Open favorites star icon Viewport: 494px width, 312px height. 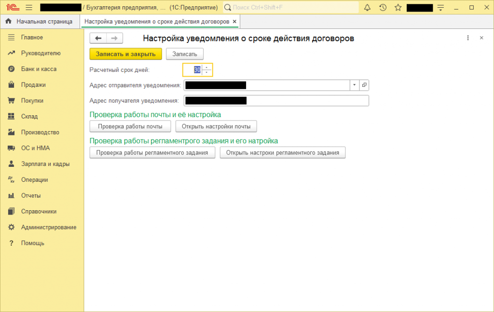tap(398, 8)
